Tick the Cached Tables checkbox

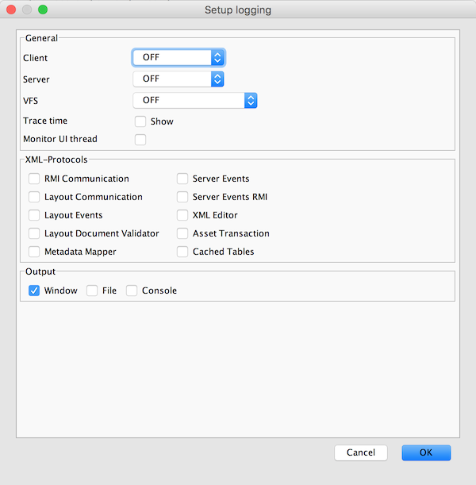[182, 252]
